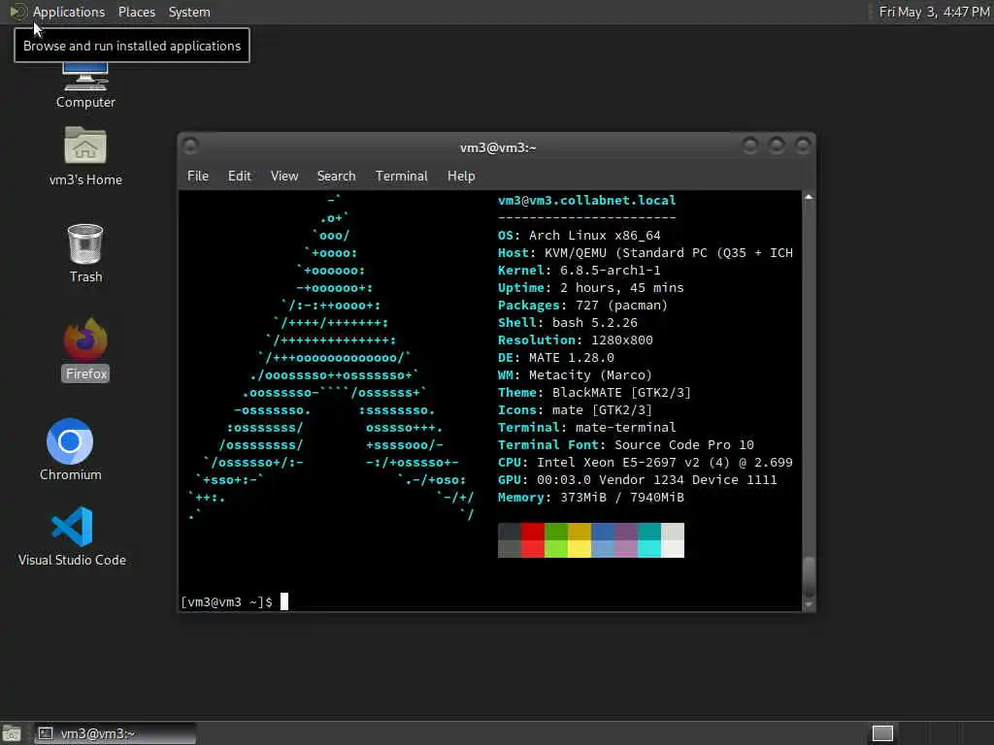
Task: Open the Applications menu
Action: tap(69, 12)
